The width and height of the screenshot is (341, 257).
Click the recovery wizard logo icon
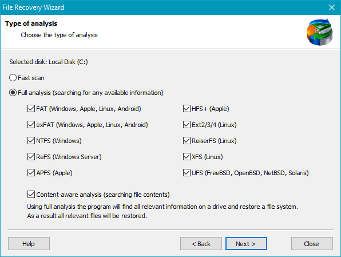pyautogui.click(x=319, y=32)
